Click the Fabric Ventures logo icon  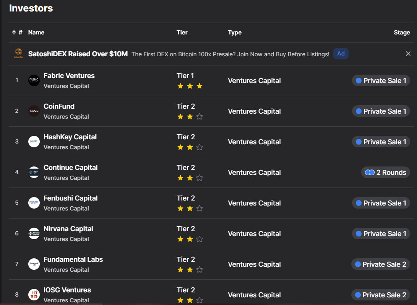pos(34,80)
